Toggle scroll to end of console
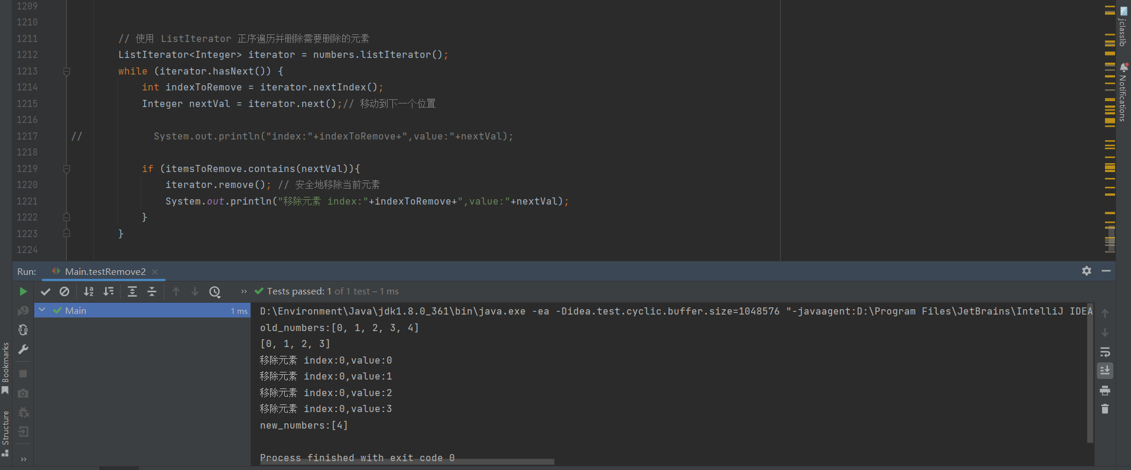 click(1105, 371)
